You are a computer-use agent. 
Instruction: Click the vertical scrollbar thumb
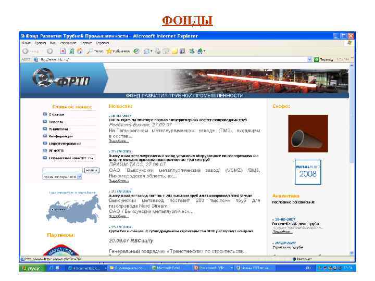click(352, 115)
